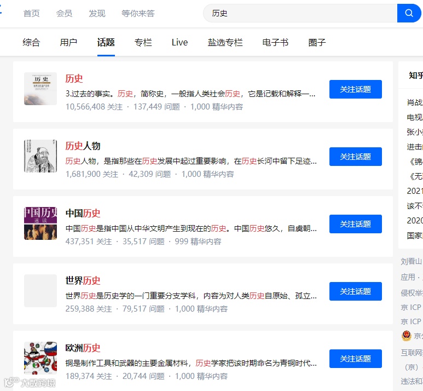
Task: Open the 世界历史 topic title link
Action: (83, 280)
